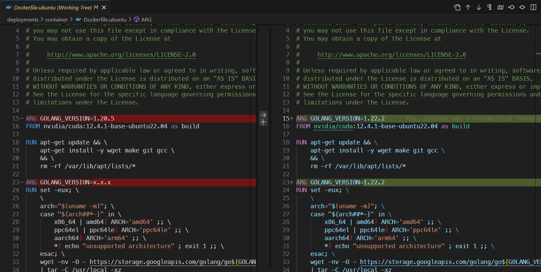Click line number 24 in the right pane
541x272 pixels.
pos(286,190)
